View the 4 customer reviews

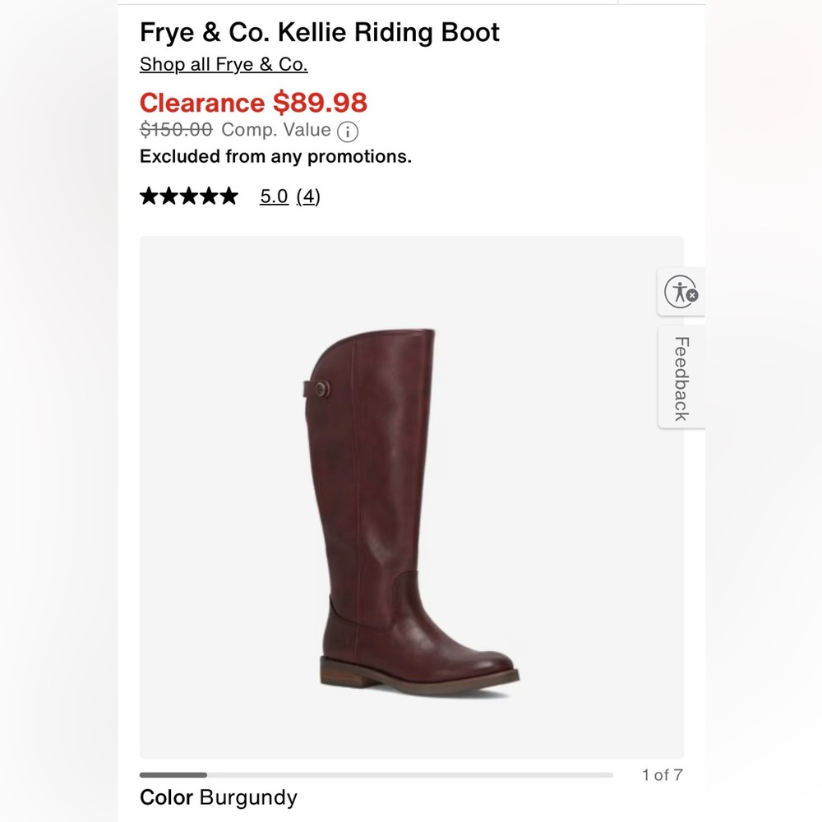pyautogui.click(x=308, y=196)
